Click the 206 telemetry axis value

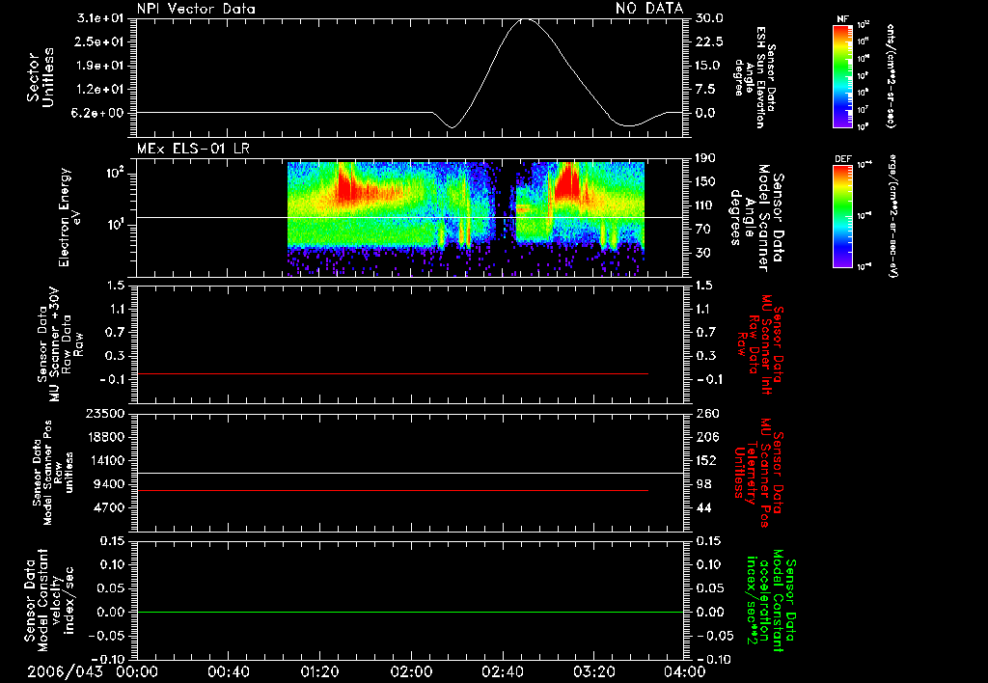pos(706,437)
